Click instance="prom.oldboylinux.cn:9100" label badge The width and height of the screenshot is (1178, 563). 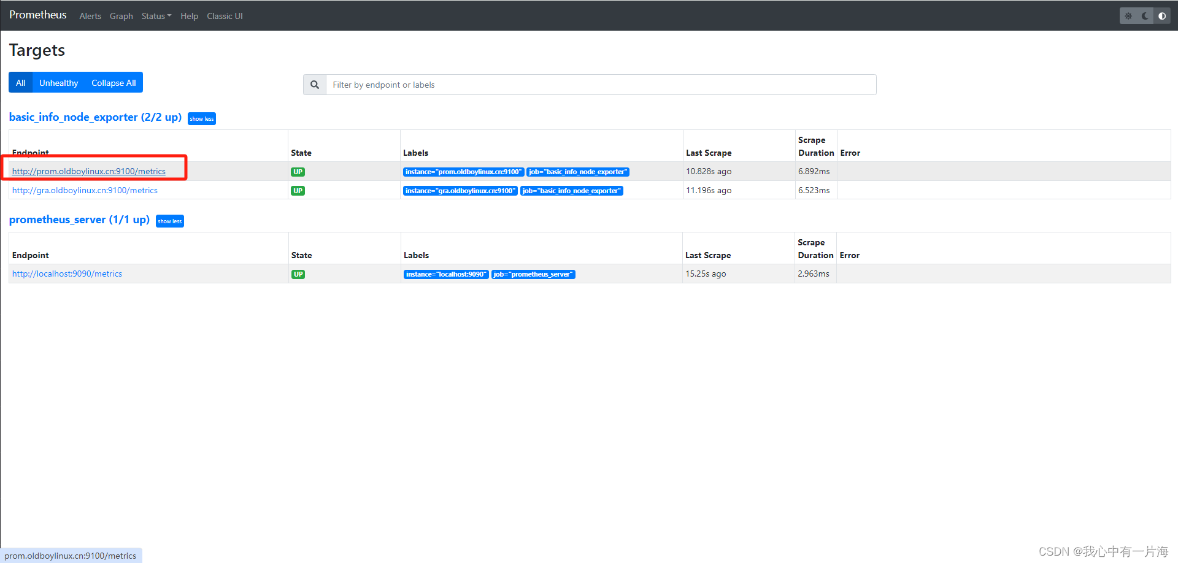pos(463,172)
